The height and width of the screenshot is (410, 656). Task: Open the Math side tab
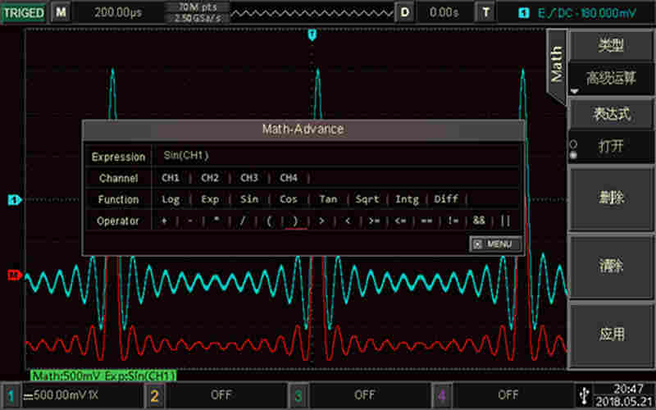(557, 64)
